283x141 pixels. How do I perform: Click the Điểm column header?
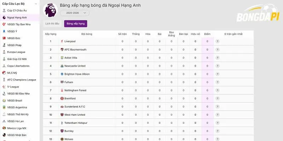(207, 34)
